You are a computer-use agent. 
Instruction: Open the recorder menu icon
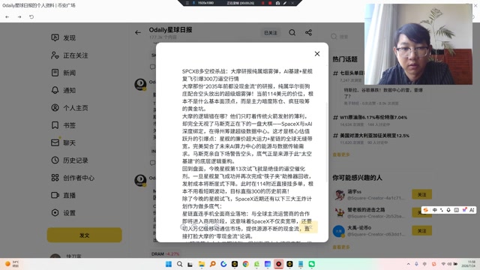tap(187, 3)
